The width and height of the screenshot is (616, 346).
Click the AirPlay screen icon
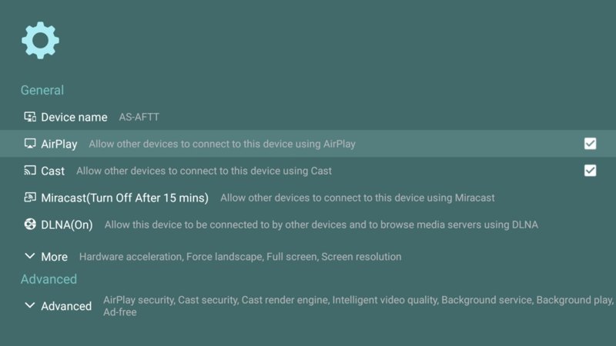tap(30, 144)
